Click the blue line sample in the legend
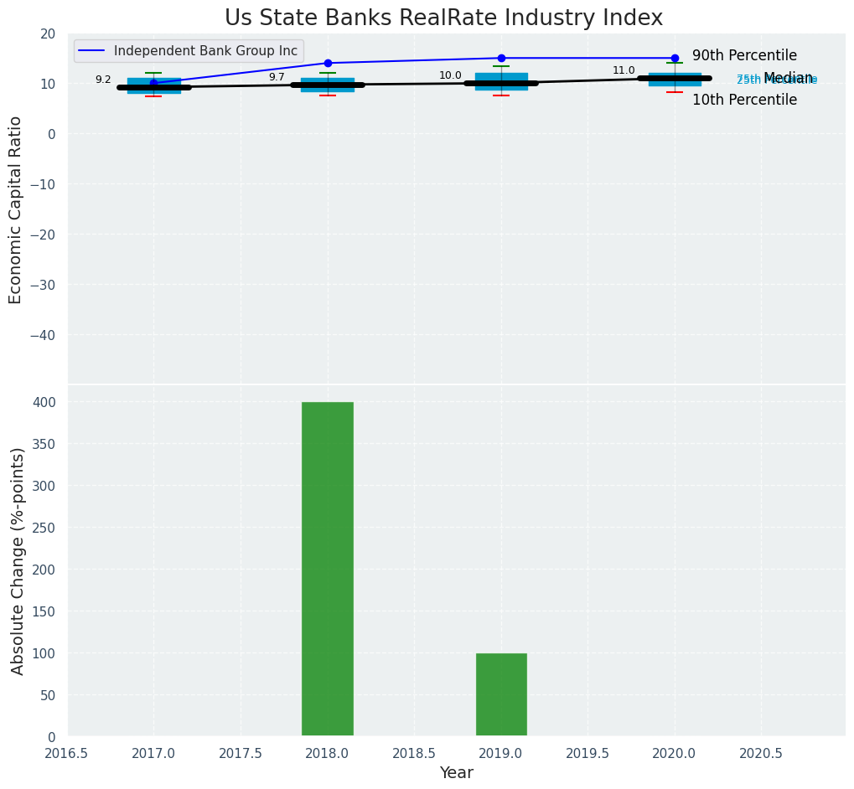 (92, 51)
